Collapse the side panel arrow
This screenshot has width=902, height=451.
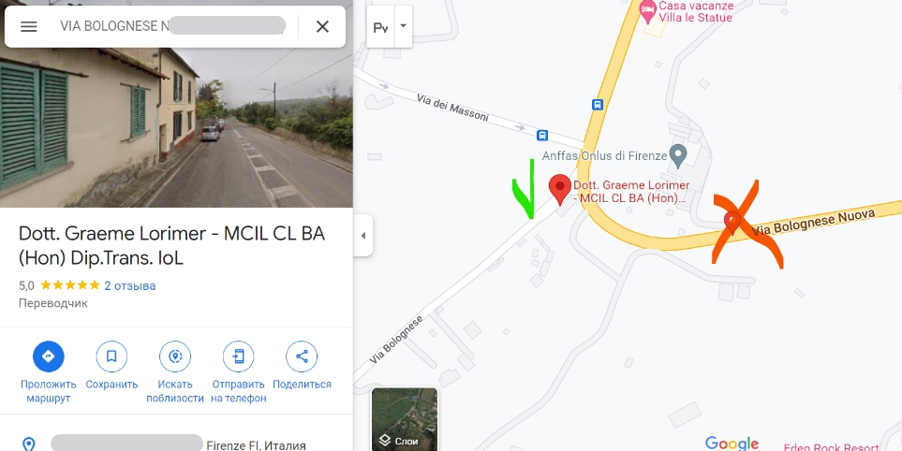click(363, 236)
